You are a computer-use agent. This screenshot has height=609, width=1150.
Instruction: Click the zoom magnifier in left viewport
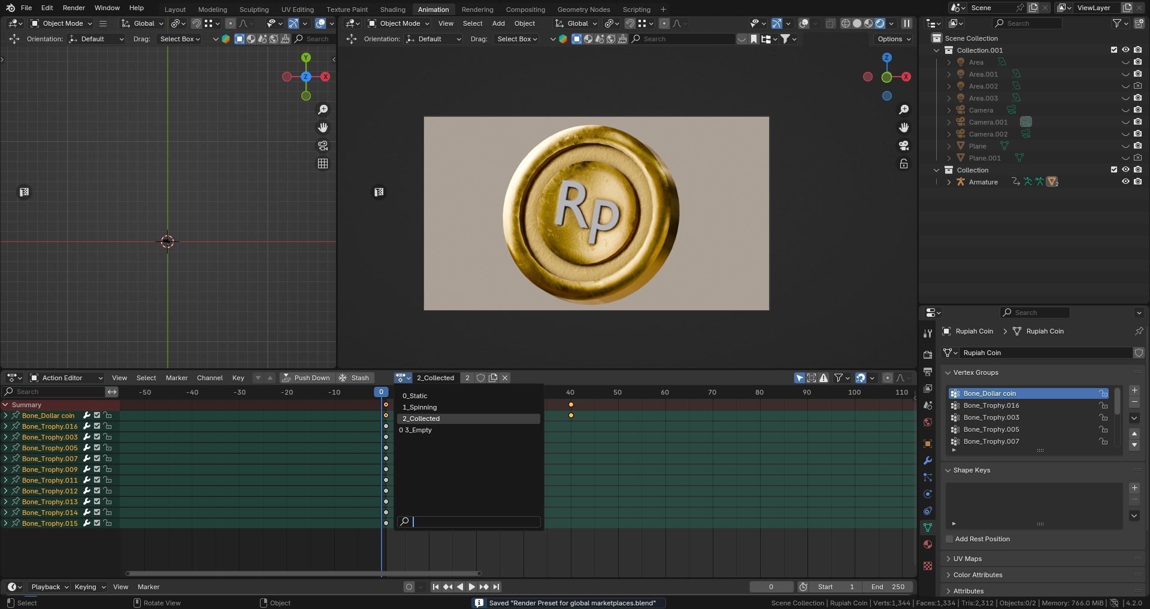pos(323,110)
